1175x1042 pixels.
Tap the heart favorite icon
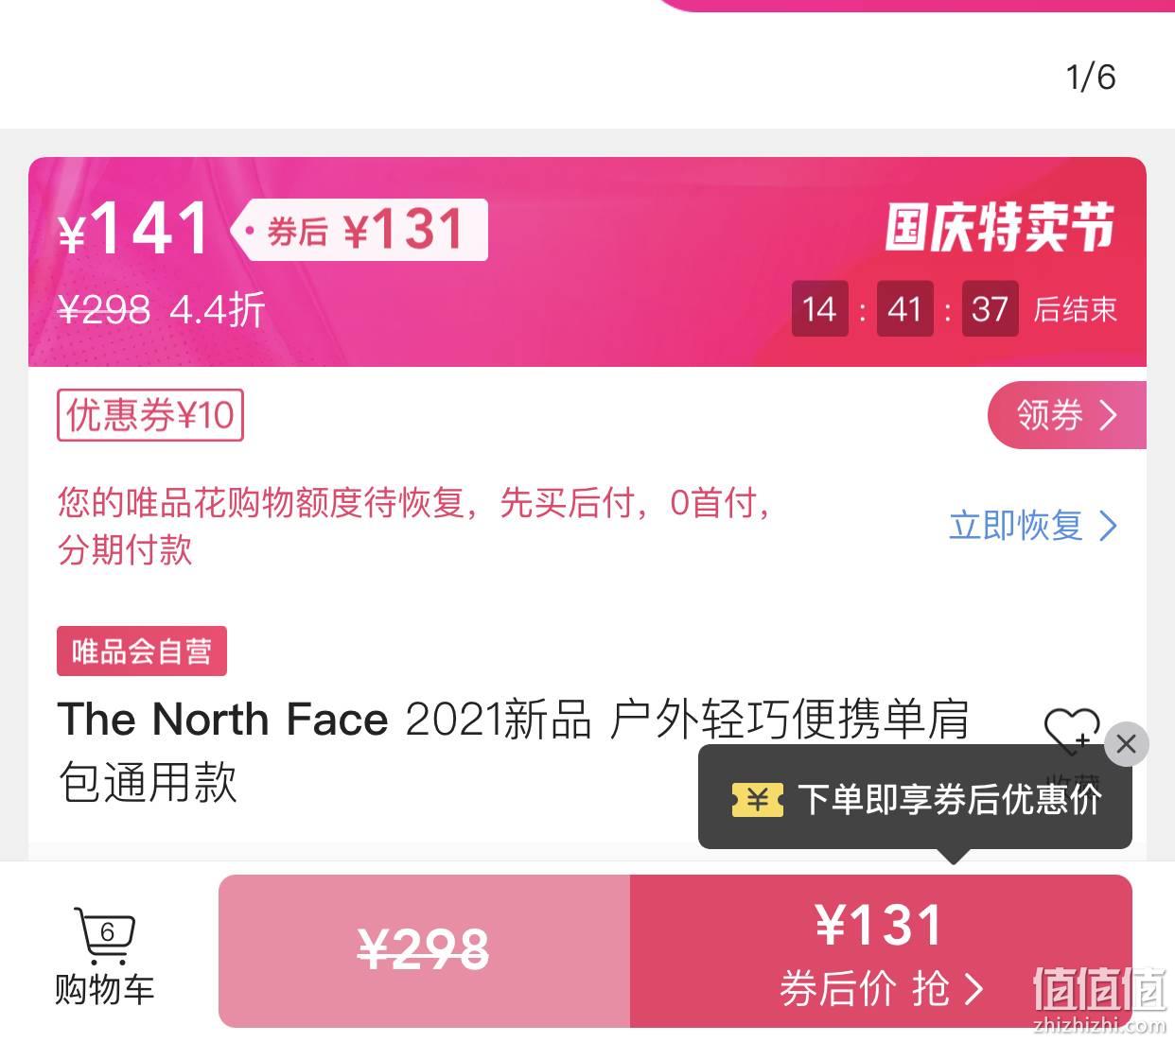point(1071,731)
